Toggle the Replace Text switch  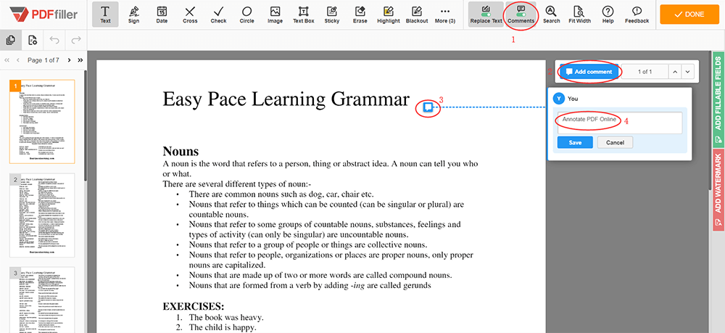486,15
